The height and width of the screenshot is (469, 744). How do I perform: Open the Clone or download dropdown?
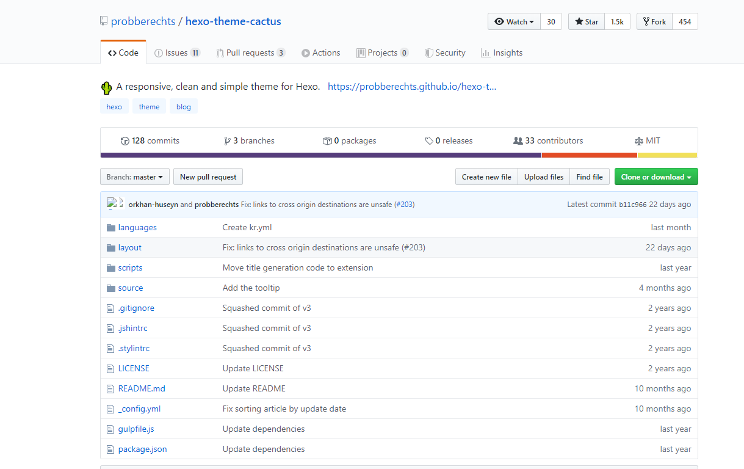point(656,177)
